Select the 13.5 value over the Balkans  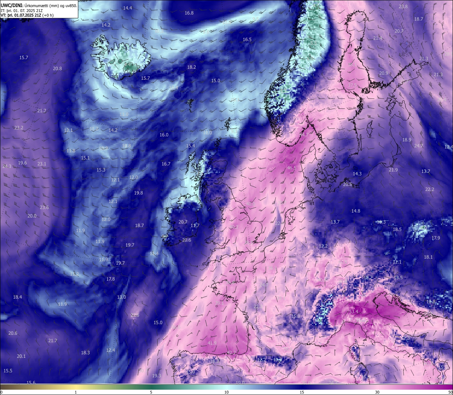[398, 277]
